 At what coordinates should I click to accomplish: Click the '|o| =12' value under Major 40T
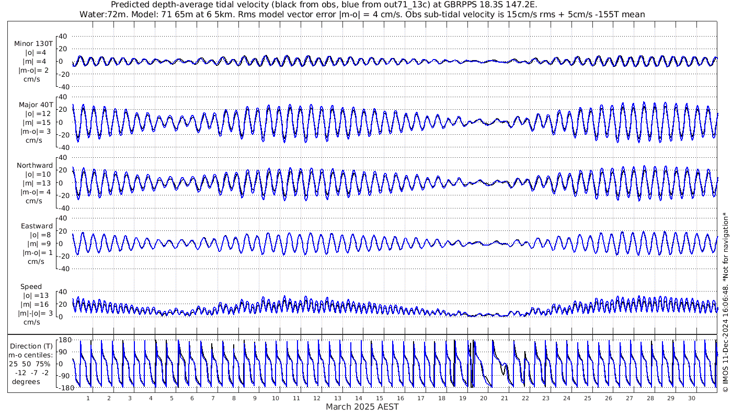[x=38, y=113]
